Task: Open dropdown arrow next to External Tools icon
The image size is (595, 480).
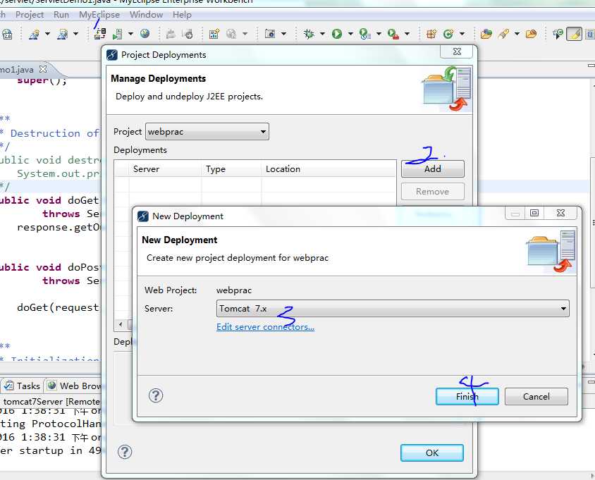Action: click(407, 34)
